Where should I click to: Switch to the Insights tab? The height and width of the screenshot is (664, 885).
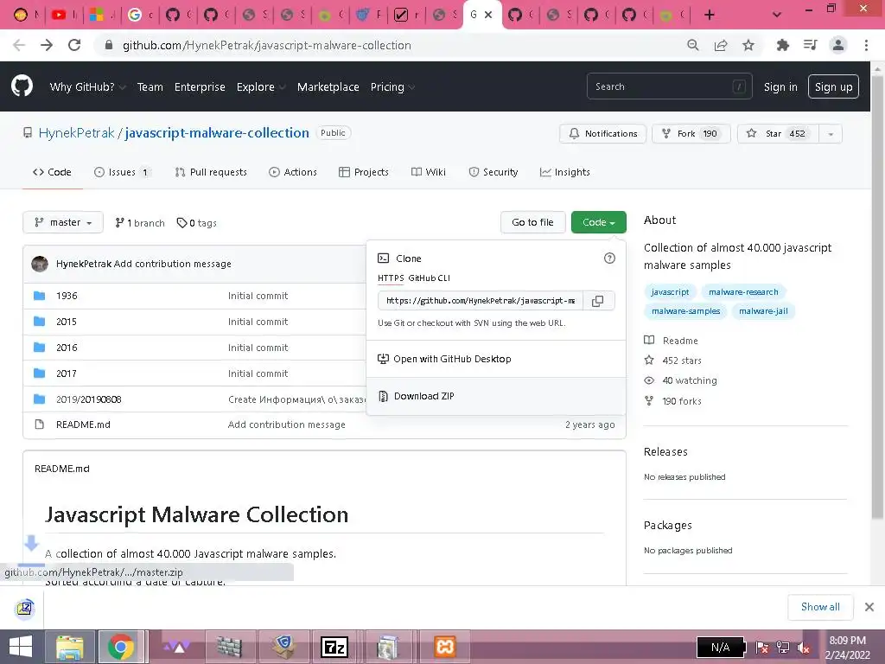tap(565, 172)
